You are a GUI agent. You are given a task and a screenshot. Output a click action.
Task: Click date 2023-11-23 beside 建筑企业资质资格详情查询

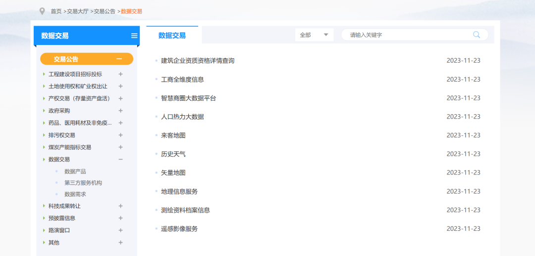463,61
